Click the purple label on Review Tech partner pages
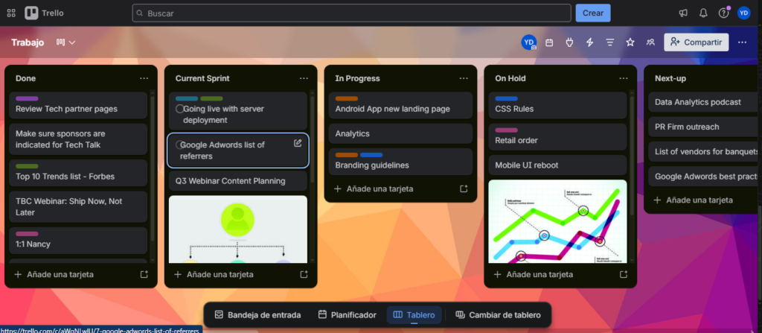The width and height of the screenshot is (762, 333). 27,99
